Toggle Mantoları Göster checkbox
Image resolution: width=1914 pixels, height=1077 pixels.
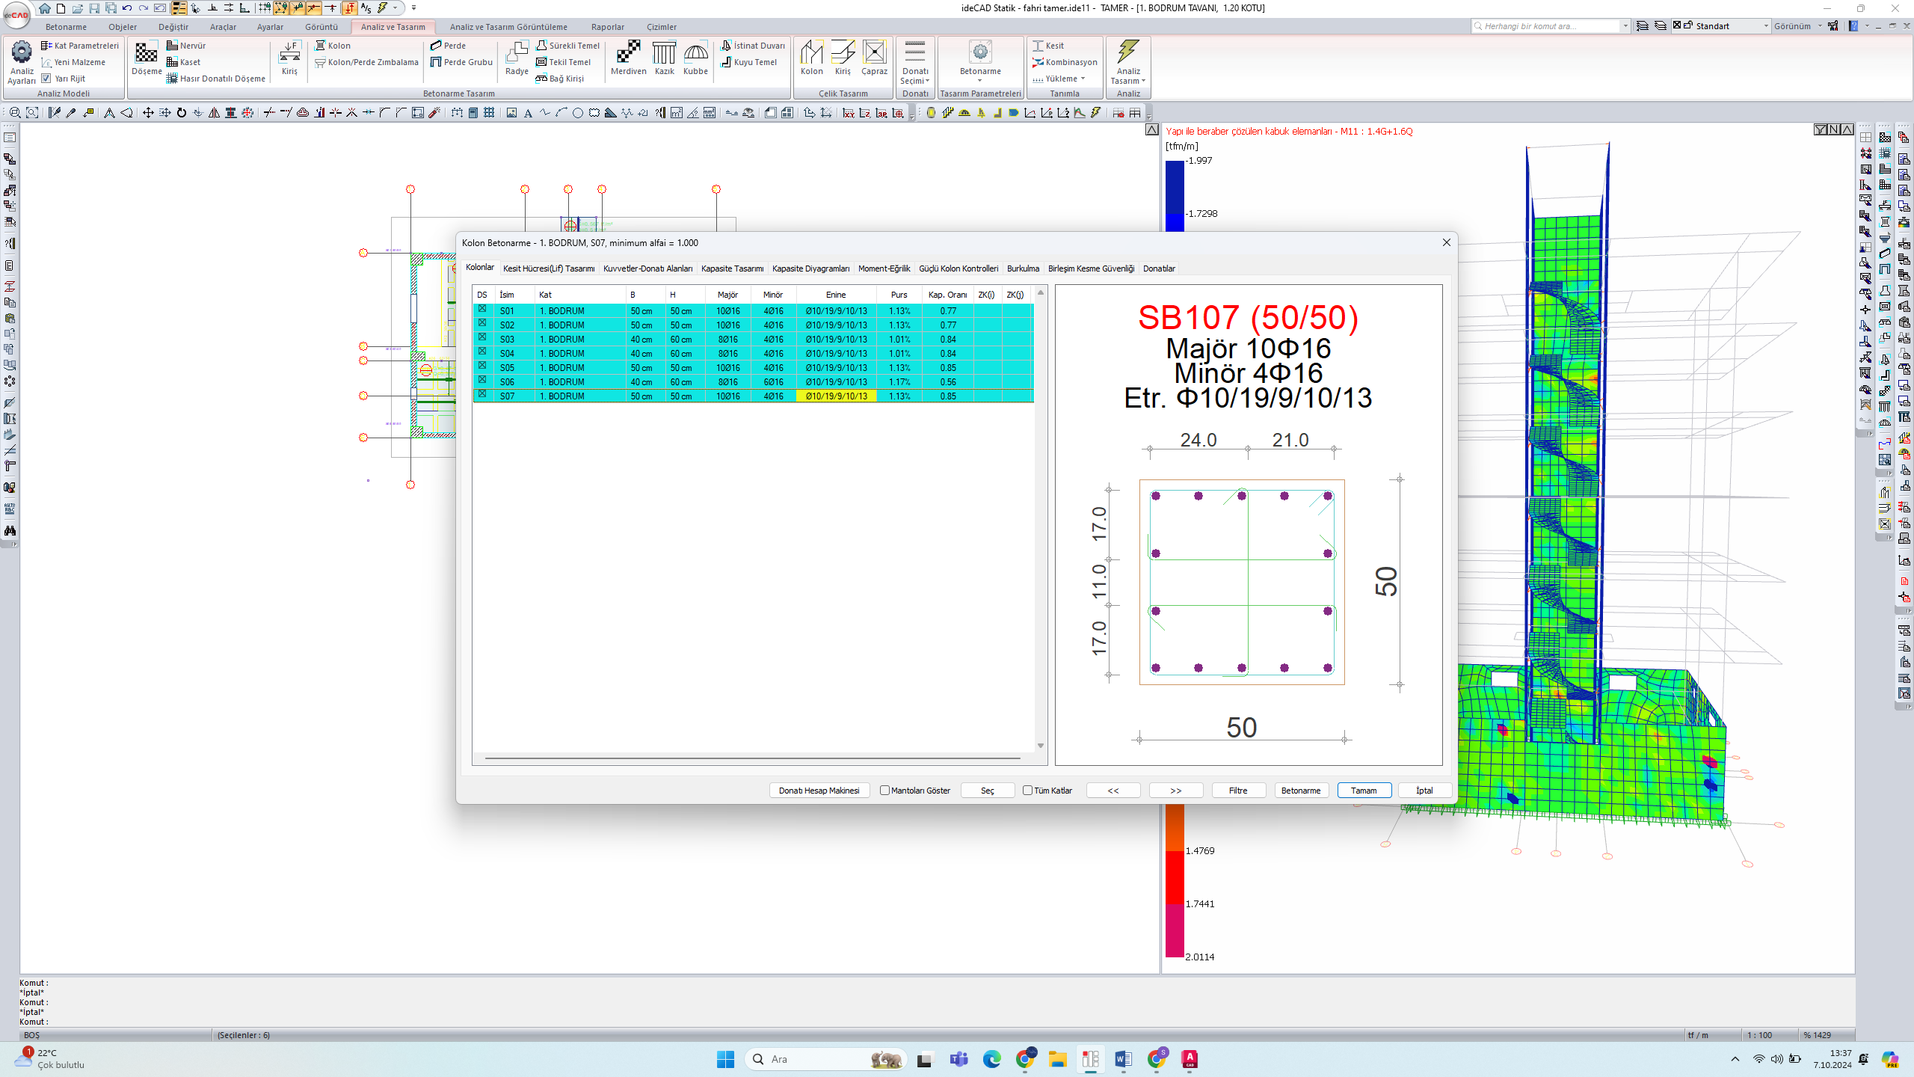(884, 791)
